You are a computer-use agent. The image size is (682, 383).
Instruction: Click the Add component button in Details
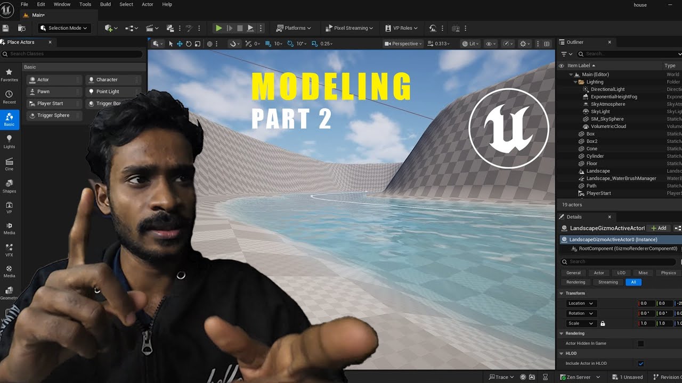pos(659,228)
